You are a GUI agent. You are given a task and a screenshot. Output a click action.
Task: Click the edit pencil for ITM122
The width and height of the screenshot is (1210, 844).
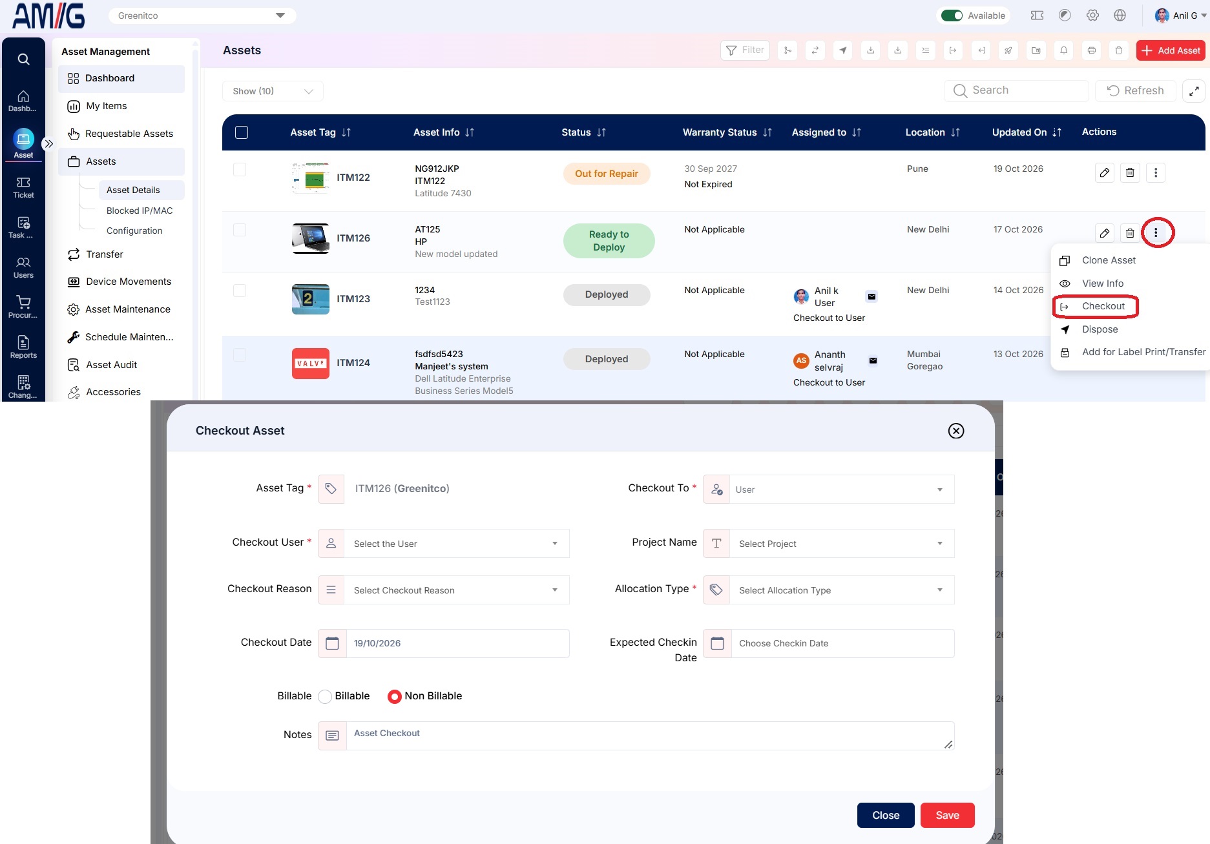click(1105, 172)
